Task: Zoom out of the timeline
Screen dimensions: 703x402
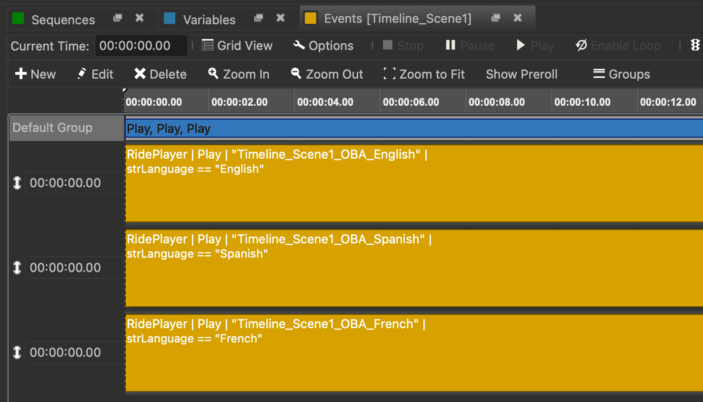Action: [x=327, y=74]
